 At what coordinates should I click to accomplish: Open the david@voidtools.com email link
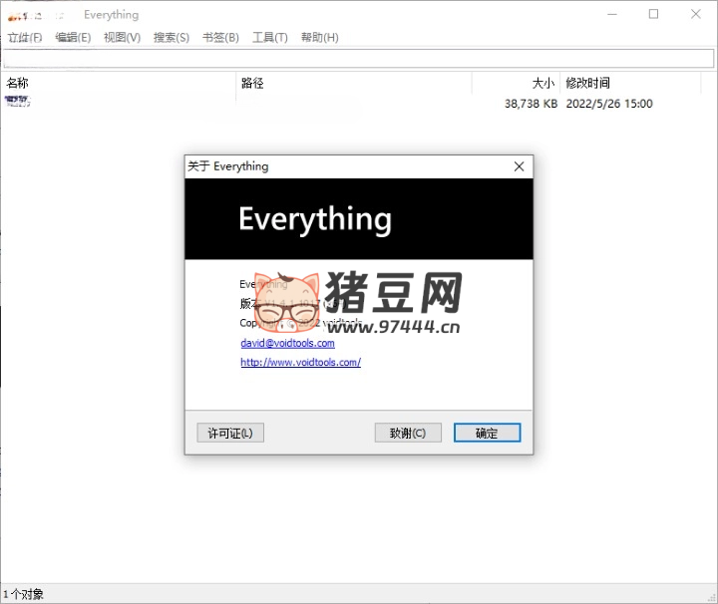(287, 343)
